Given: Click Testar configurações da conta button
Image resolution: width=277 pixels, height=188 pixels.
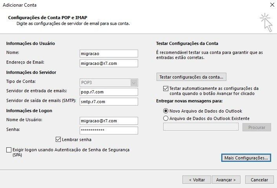Looking at the screenshot, I should tap(191, 77).
